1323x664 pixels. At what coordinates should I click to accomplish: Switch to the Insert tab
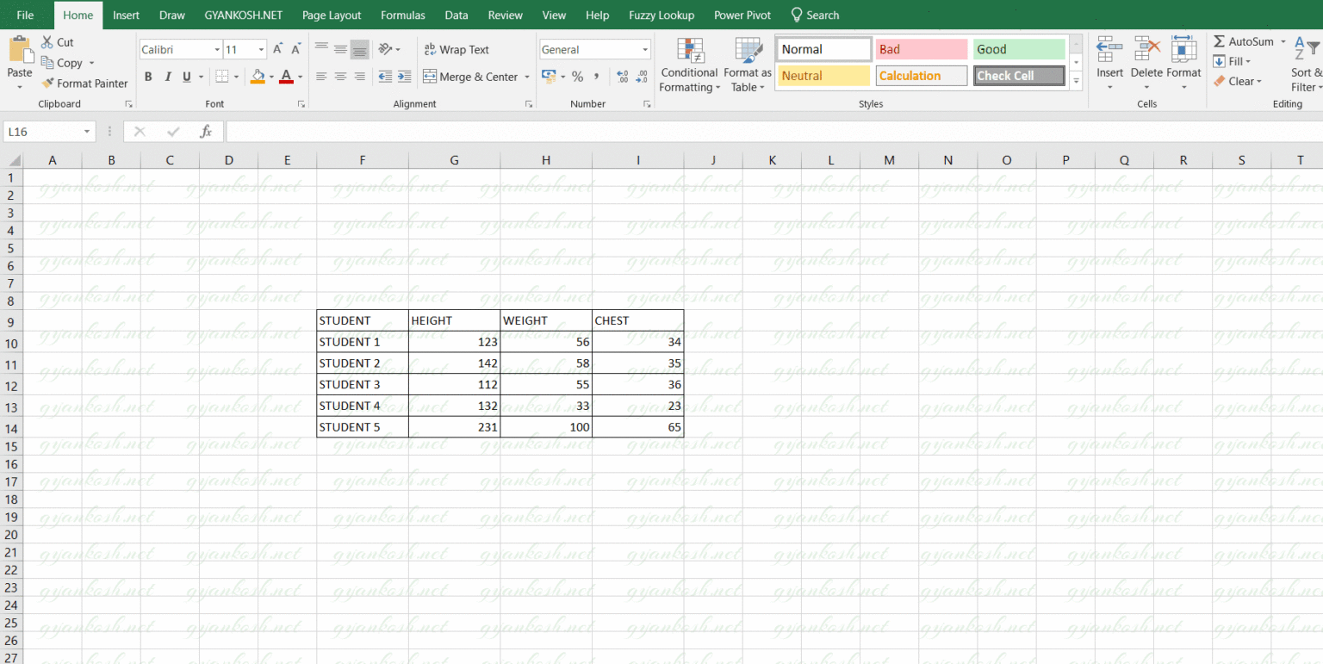point(126,15)
